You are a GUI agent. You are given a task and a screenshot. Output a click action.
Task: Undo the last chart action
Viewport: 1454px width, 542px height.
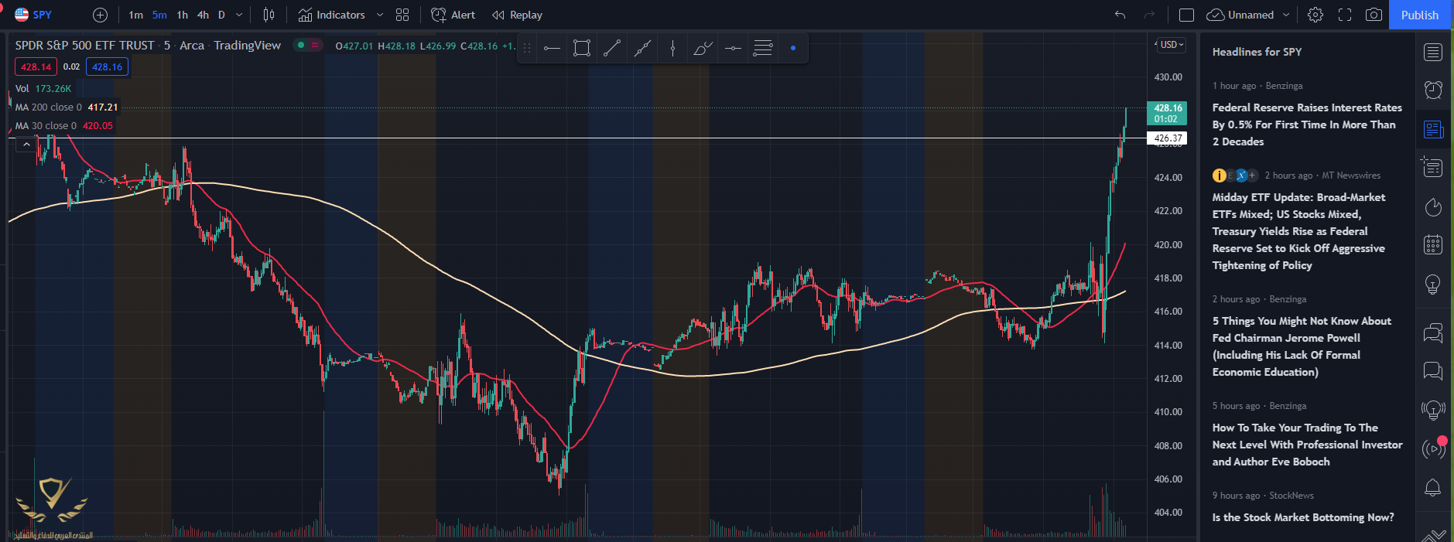[1120, 15]
